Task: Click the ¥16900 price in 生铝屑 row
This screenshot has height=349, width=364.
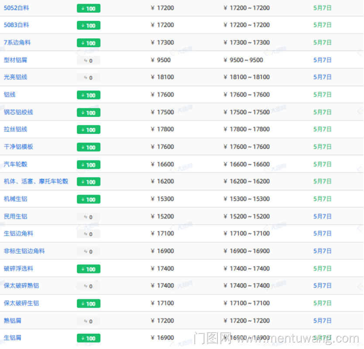Action: coord(163,338)
